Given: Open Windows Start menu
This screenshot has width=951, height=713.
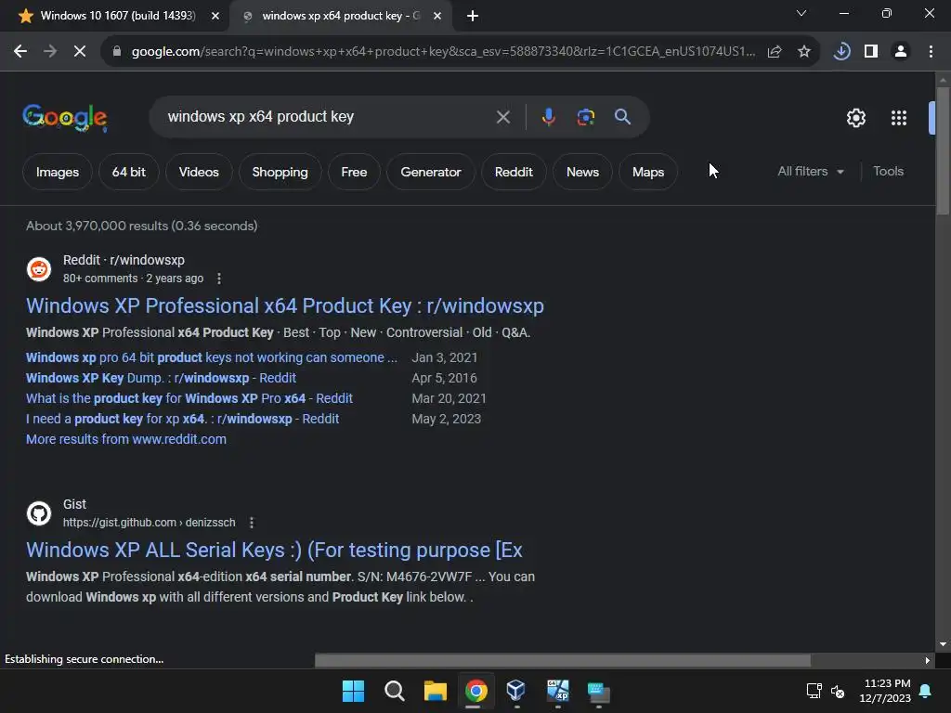Looking at the screenshot, I should point(353,691).
